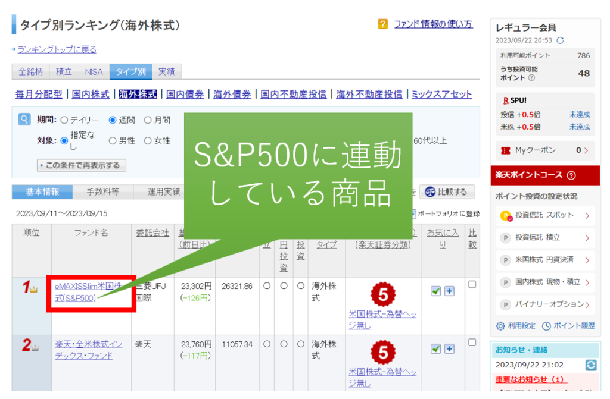Click the 未達成 link for 米株 +0.5倍

[580, 127]
